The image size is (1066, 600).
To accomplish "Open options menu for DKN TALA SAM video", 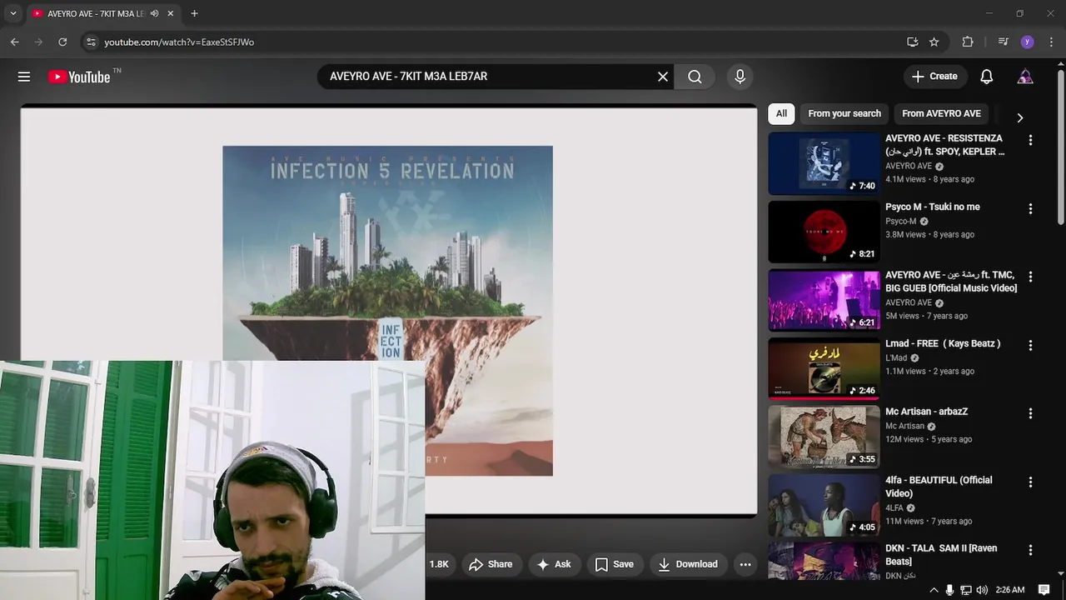I will coord(1030,550).
